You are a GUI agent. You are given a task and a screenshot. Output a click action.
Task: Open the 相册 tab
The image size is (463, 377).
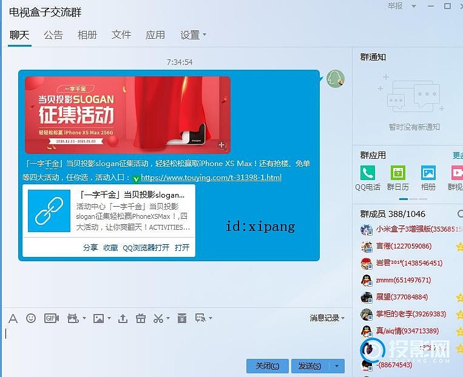87,35
